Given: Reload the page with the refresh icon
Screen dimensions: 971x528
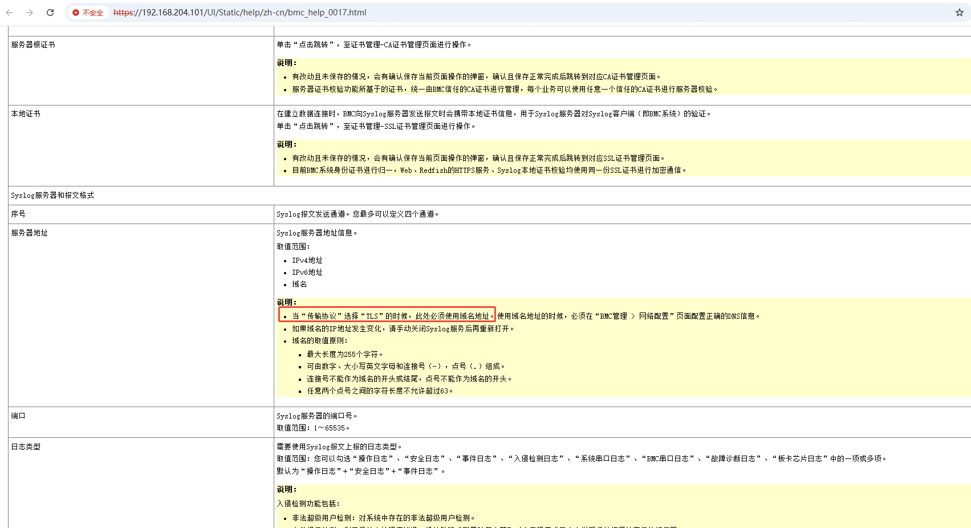Looking at the screenshot, I should 50,13.
